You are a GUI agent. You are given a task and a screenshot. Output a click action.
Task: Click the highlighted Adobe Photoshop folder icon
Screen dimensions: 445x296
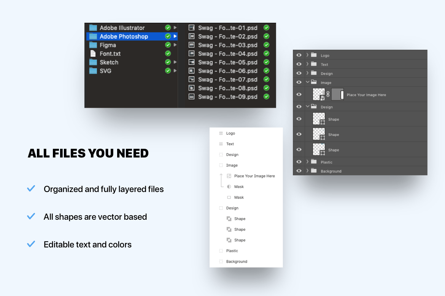(93, 36)
